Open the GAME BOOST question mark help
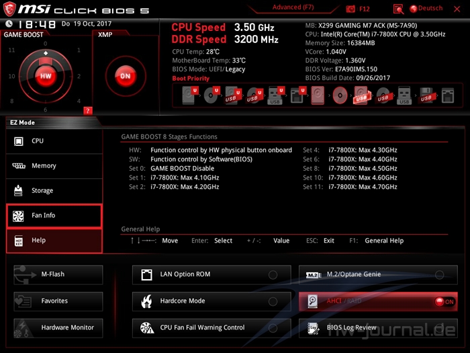This screenshot has width=470, height=353. click(87, 111)
